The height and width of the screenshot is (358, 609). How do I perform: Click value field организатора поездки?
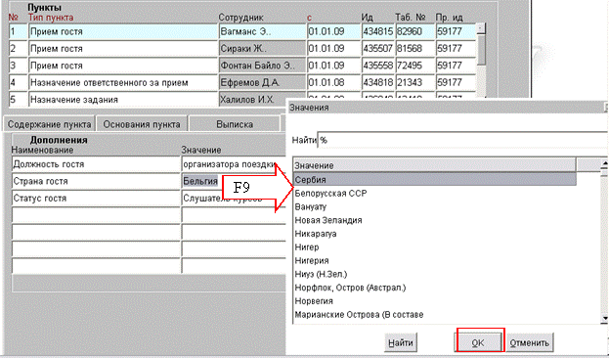[233, 164]
